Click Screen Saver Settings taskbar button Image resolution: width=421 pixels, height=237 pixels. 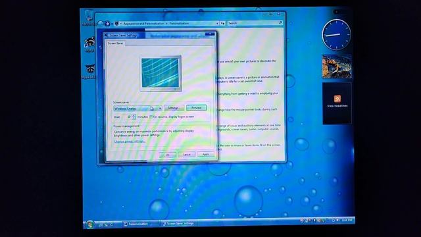click(x=180, y=223)
